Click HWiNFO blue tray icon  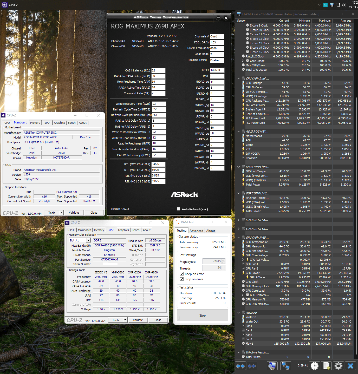click(332, 5)
